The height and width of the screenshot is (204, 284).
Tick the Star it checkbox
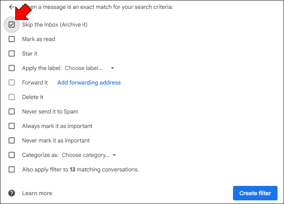12,54
